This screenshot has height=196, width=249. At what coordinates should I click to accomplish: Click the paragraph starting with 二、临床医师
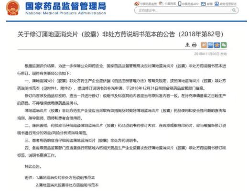[x=121, y=129]
